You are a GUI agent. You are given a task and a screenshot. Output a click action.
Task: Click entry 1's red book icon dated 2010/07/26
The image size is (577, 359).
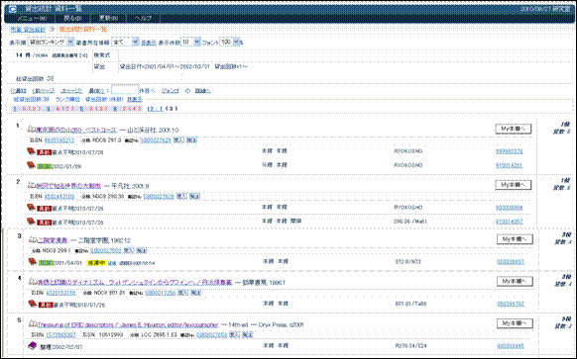point(32,151)
